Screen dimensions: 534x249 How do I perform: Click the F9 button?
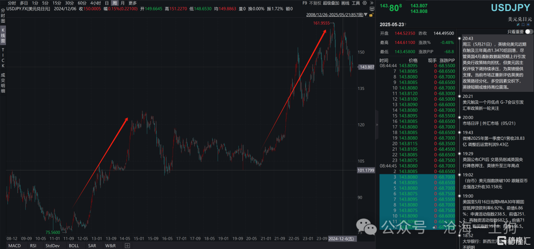coord(305,3)
